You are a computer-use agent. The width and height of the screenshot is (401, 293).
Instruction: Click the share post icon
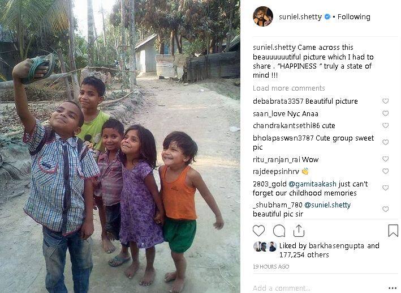tap(299, 231)
